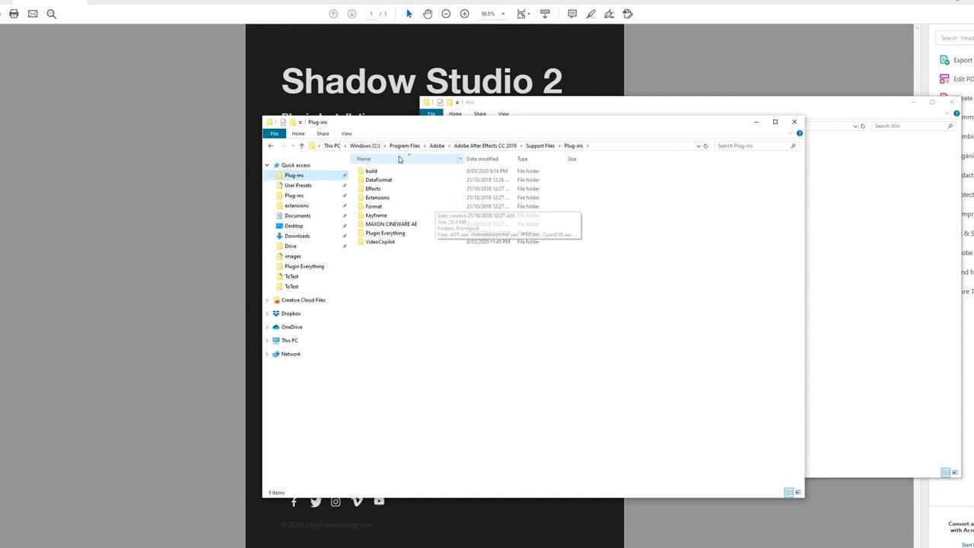Switch to the View ribbon tab

coord(346,133)
